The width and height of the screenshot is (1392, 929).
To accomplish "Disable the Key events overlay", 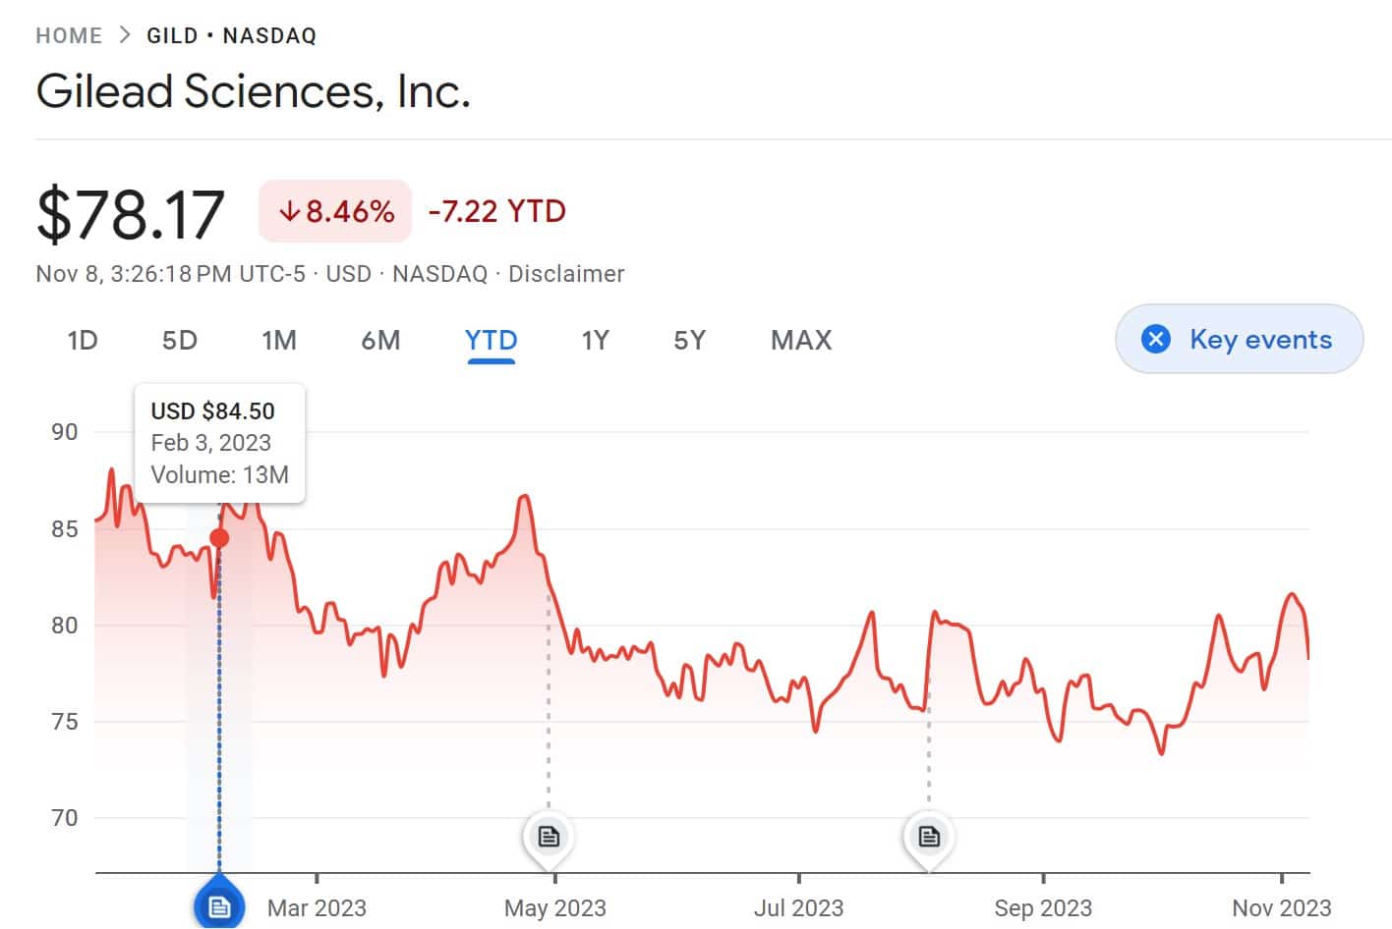I will point(1239,339).
